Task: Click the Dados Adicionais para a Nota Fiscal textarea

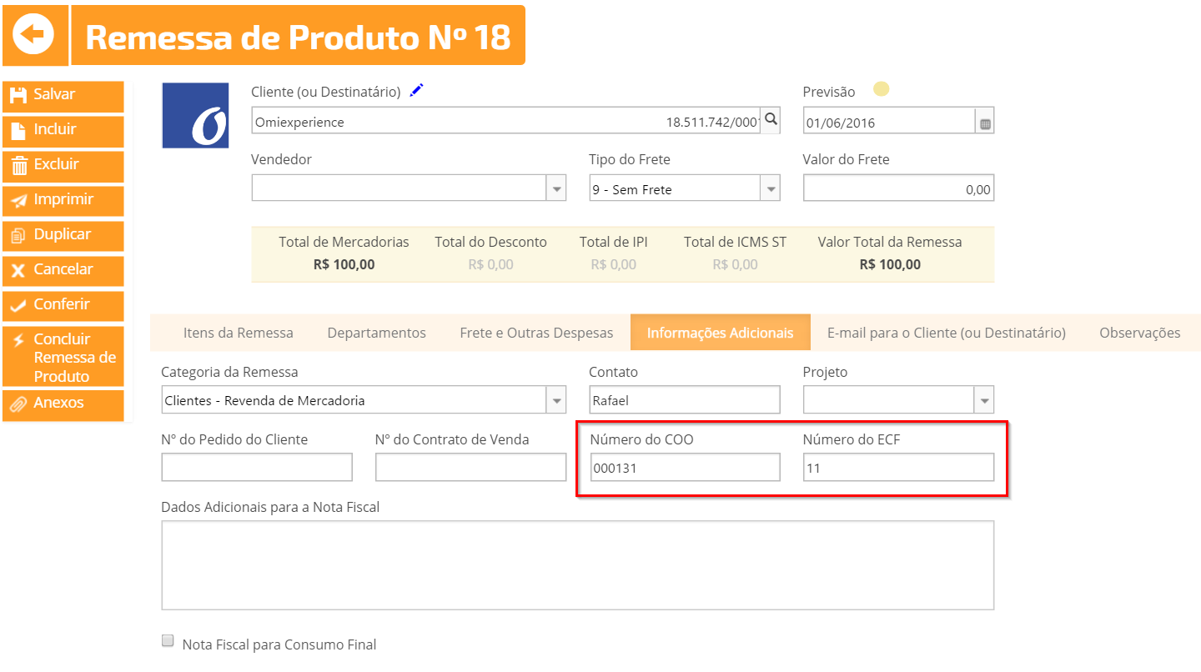Action: coord(578,565)
